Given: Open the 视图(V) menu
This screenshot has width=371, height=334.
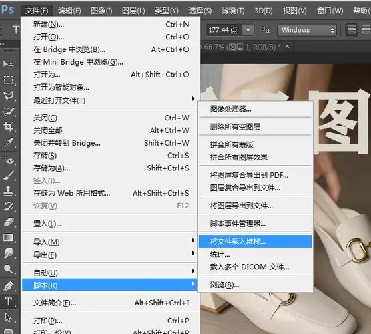Looking at the screenshot, I should [294, 11].
